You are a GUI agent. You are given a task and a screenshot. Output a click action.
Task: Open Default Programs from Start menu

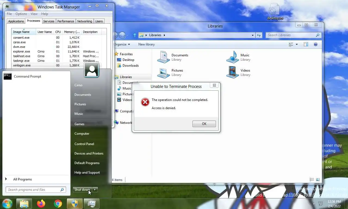[x=87, y=163]
